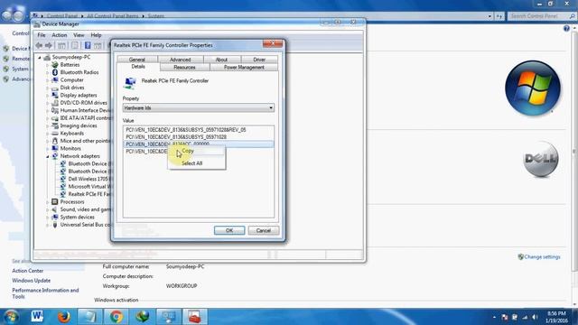Click the Processors category icon
This screenshot has height=325, width=578.
point(55,201)
